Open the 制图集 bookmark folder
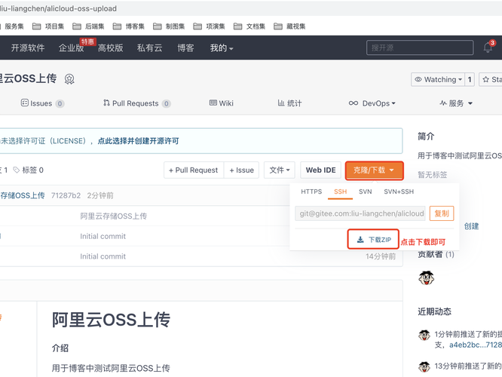Viewport: 502px width, 377px height. pos(169,26)
